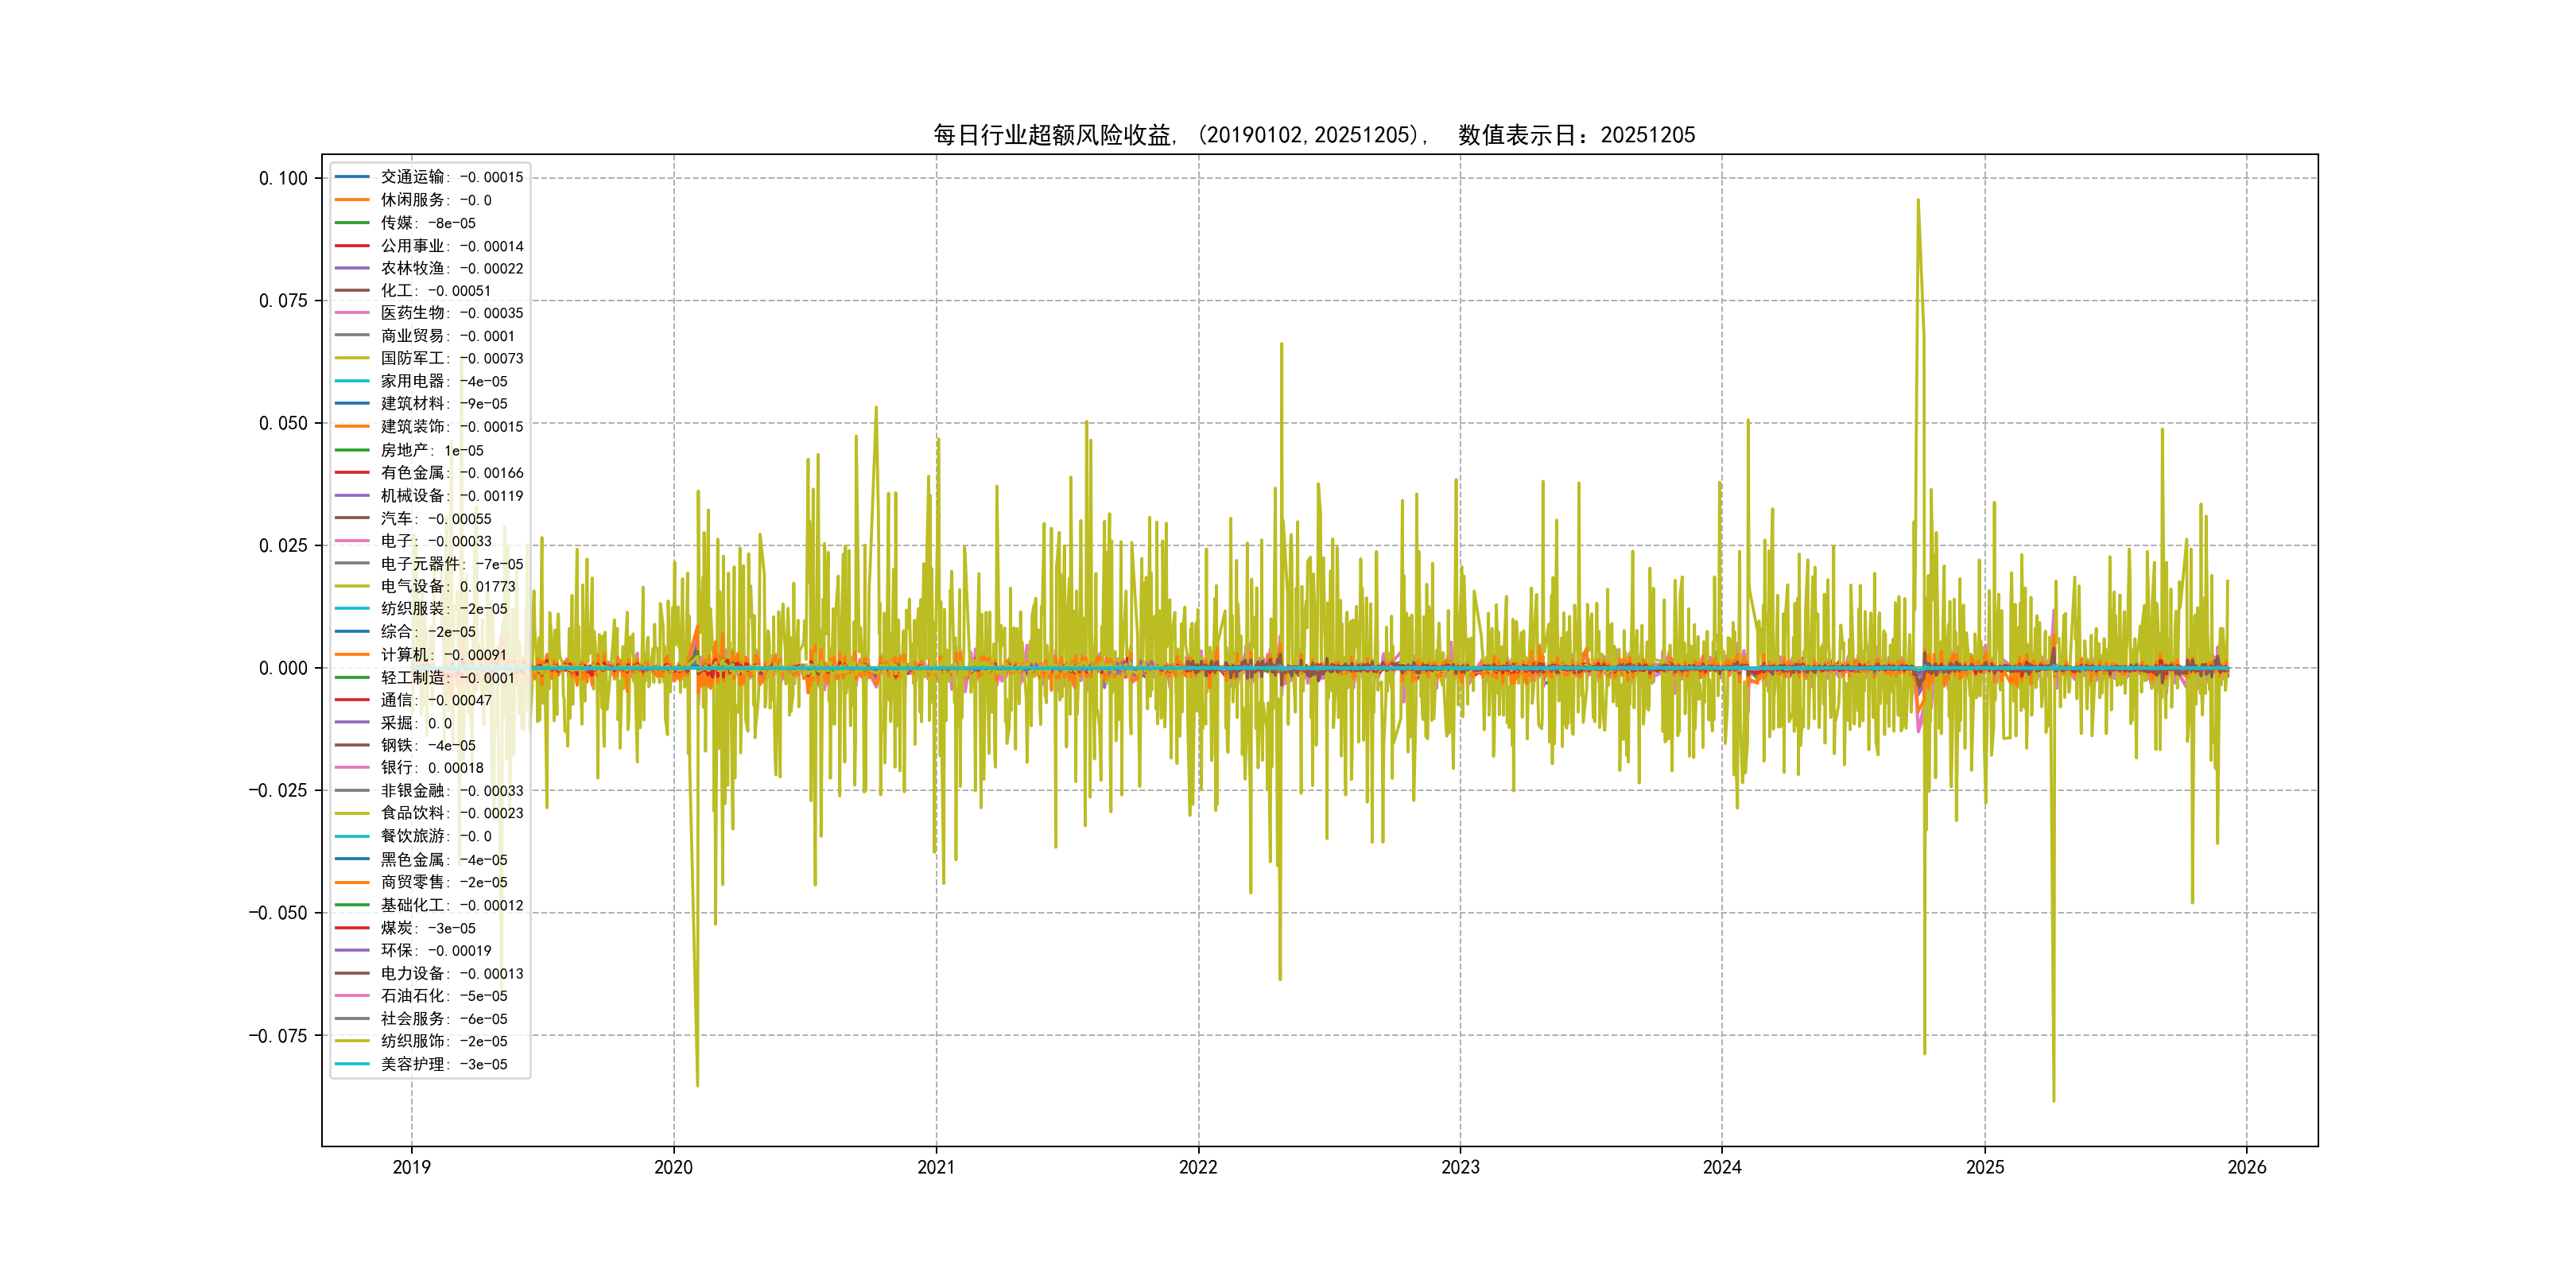
Task: Click the 0.000 y-axis tick label
Action: click(x=283, y=668)
